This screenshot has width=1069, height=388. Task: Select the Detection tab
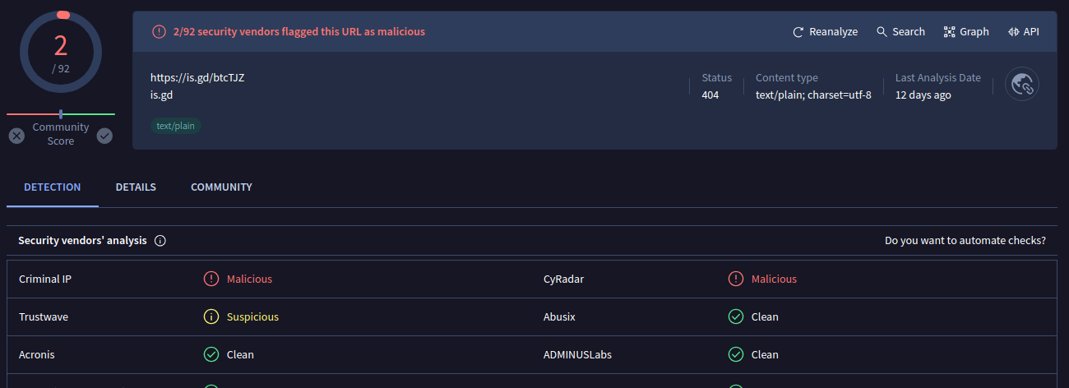(x=53, y=187)
